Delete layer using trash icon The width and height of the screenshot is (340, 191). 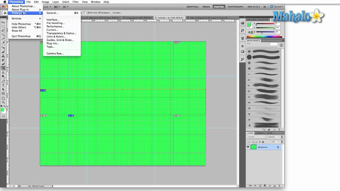tap(279, 186)
